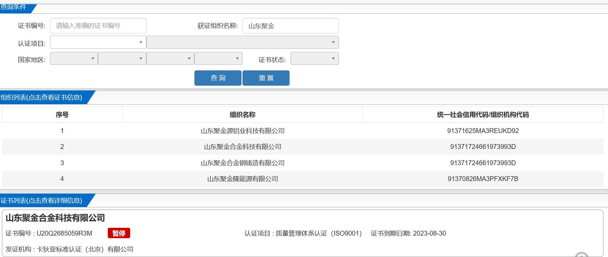Click the 序号 column header

click(x=62, y=115)
